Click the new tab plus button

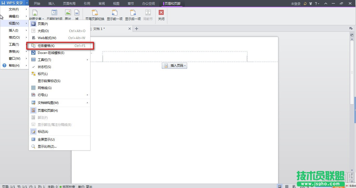click(x=136, y=29)
